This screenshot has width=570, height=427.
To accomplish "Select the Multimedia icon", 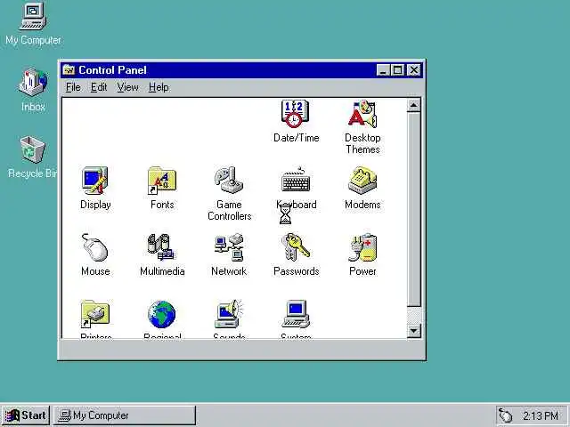I will tap(161, 247).
